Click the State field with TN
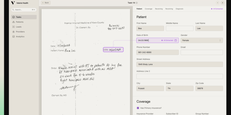 [180, 88]
